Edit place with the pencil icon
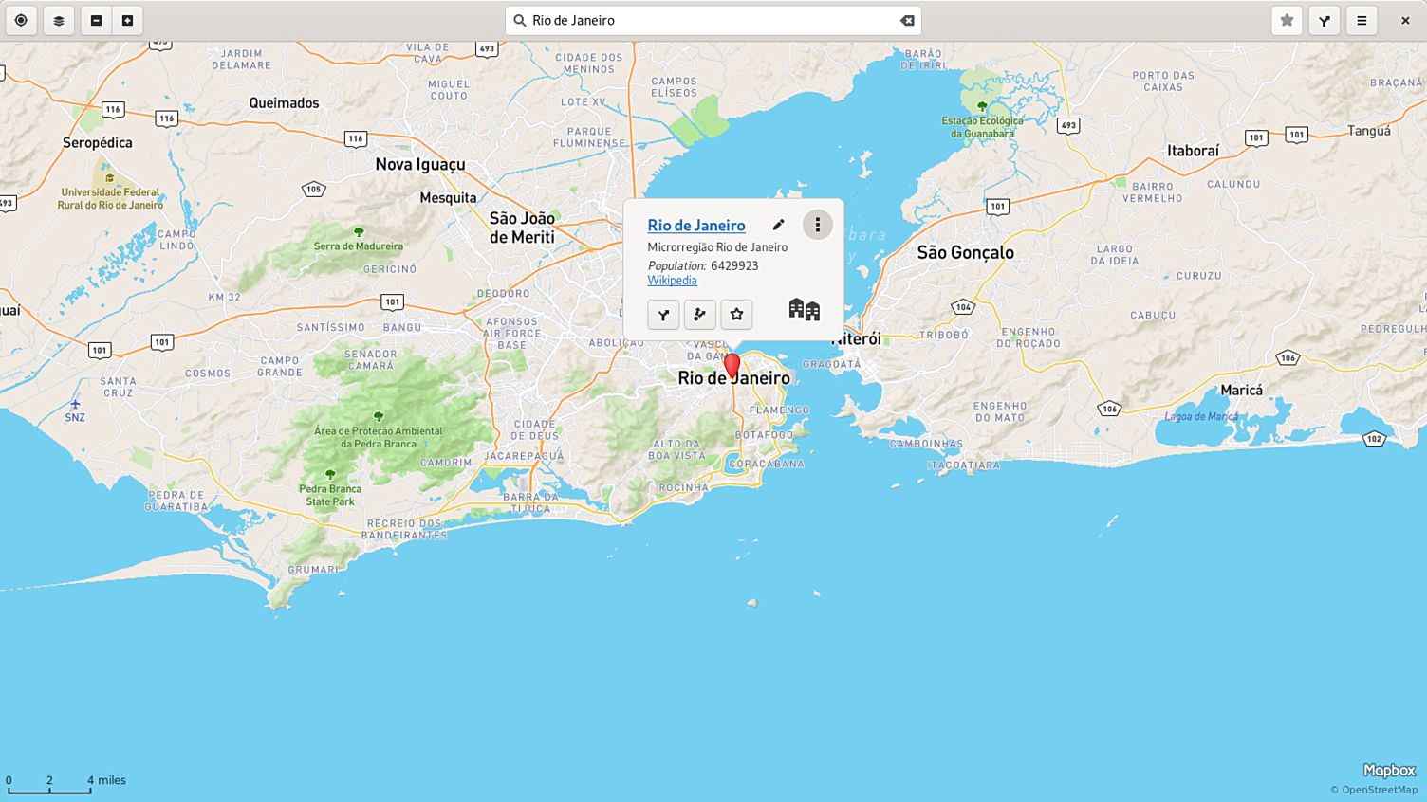The image size is (1427, 802). point(778,225)
